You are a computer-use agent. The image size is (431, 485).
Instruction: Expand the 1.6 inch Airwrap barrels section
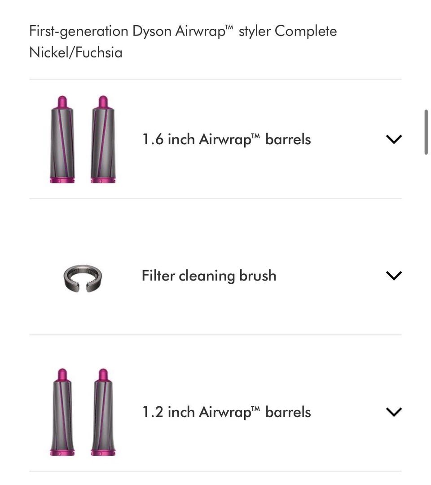coord(393,139)
